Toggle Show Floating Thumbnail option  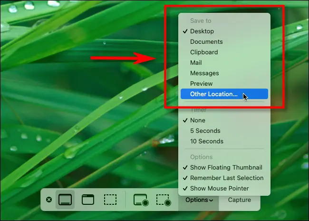226,167
